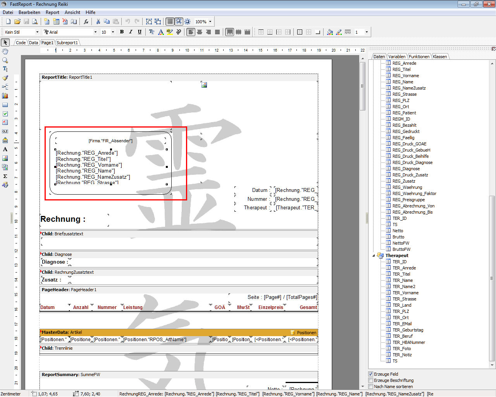This screenshot has height=397, width=496.
Task: Delete the current page
Action: point(65,22)
